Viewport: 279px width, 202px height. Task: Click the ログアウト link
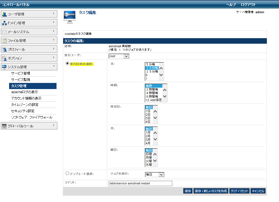pos(248,4)
